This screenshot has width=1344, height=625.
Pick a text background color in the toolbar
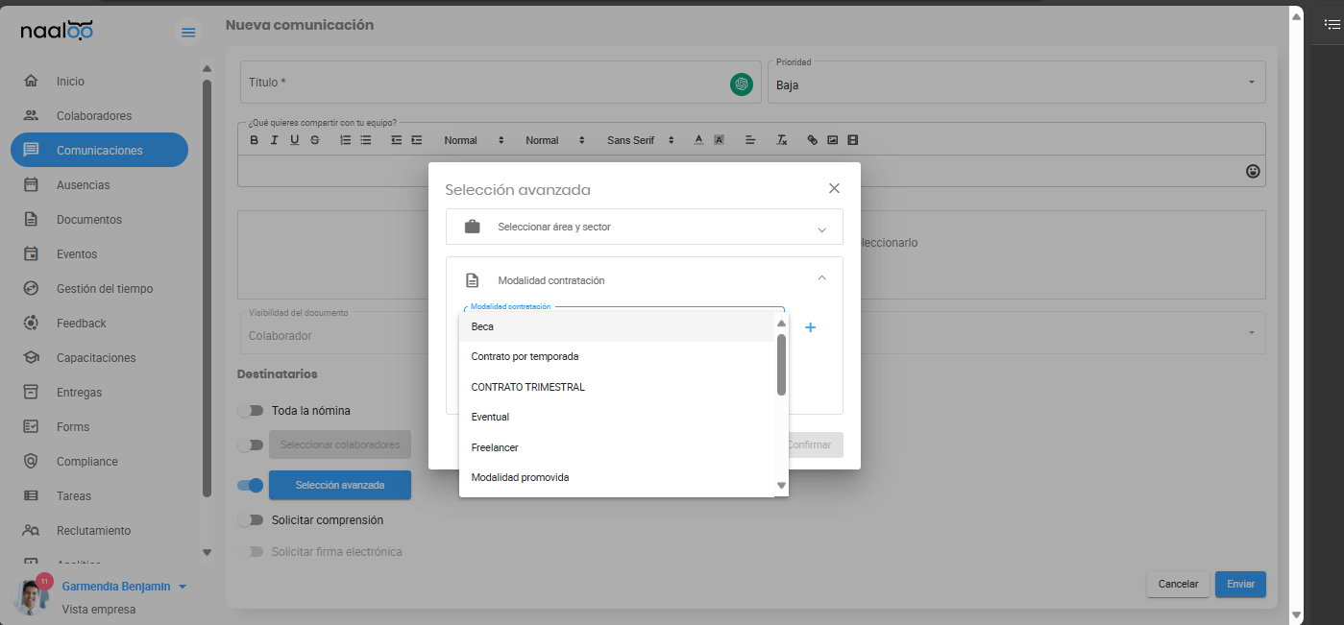[x=720, y=140]
